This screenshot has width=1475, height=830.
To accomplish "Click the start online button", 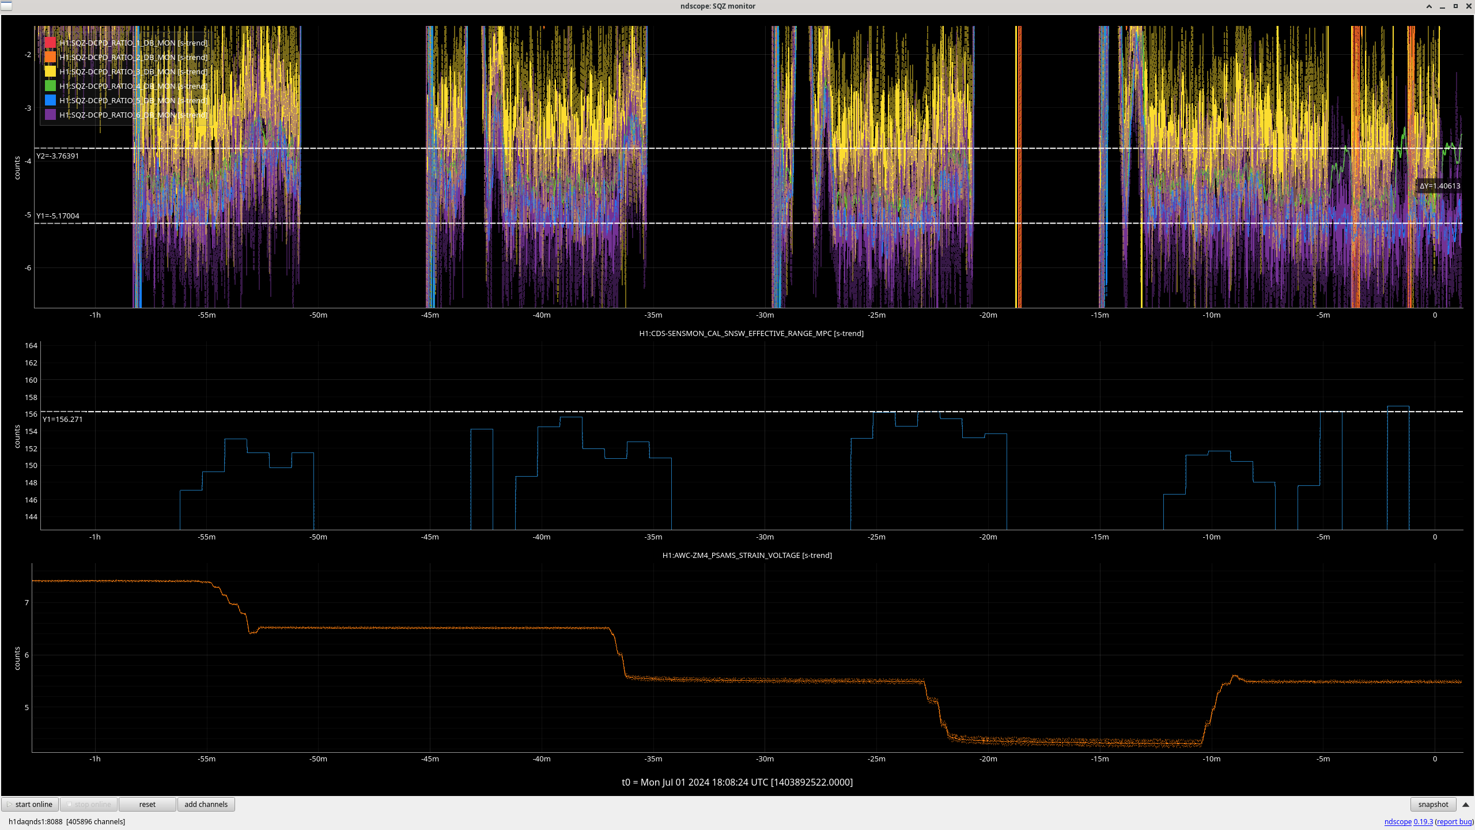I will pos(30,804).
